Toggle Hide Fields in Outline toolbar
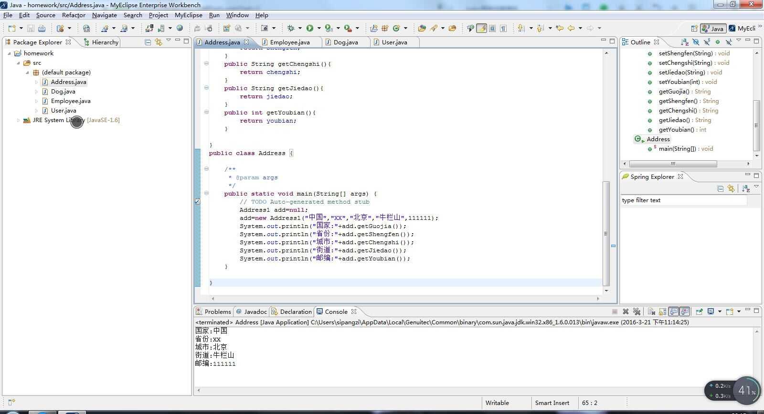The image size is (764, 414). (x=696, y=42)
